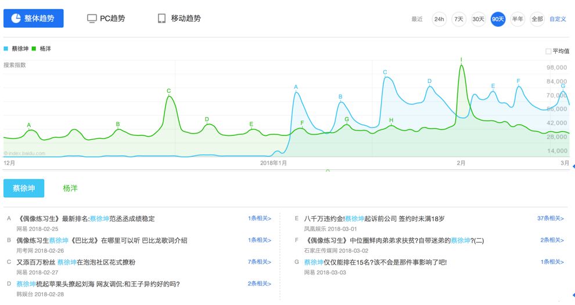Viewport: 575px width, 305px height.
Task: Click the 蔡徐坤 button below the chart
Action: (x=24, y=188)
